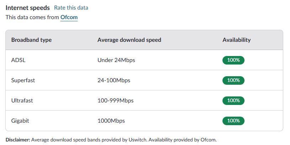Click the Average download speed column header

129,40
